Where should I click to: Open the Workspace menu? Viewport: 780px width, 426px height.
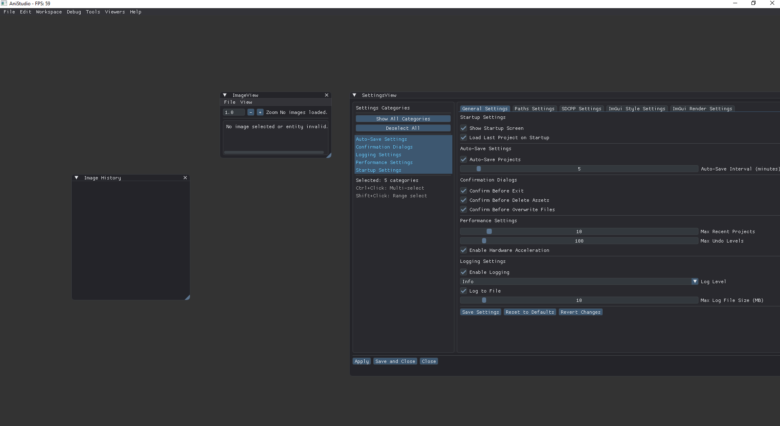[49, 12]
